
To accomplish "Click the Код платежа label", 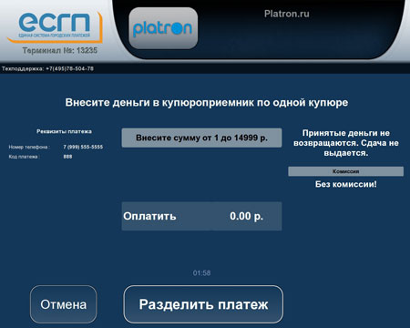I will (24, 157).
